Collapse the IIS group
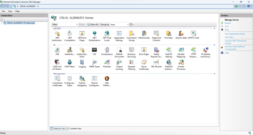Viewport: 253px width, 135px height. pos(214,45)
